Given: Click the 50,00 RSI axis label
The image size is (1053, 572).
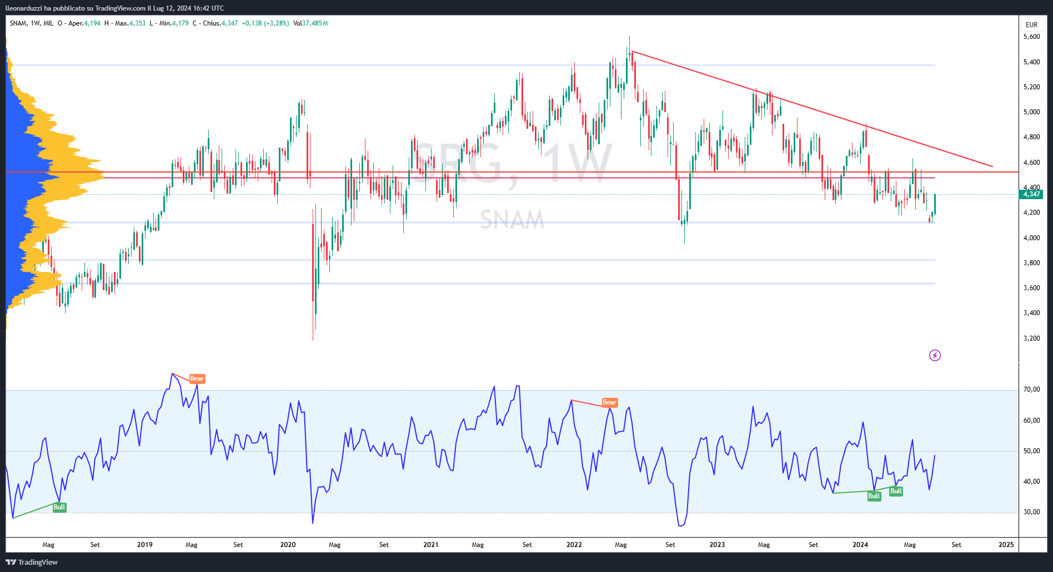Looking at the screenshot, I should pyautogui.click(x=1031, y=451).
